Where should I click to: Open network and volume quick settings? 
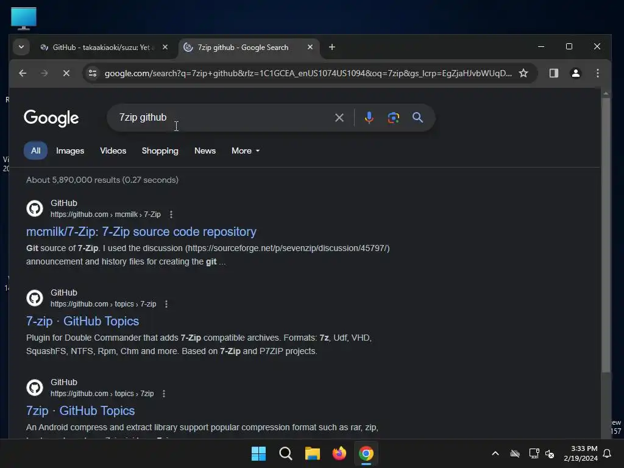pyautogui.click(x=542, y=453)
